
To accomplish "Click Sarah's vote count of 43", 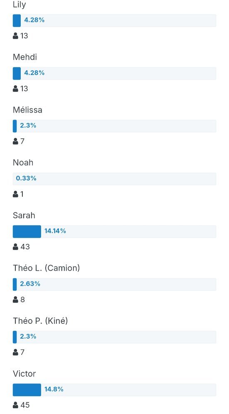I will [x=25, y=247].
